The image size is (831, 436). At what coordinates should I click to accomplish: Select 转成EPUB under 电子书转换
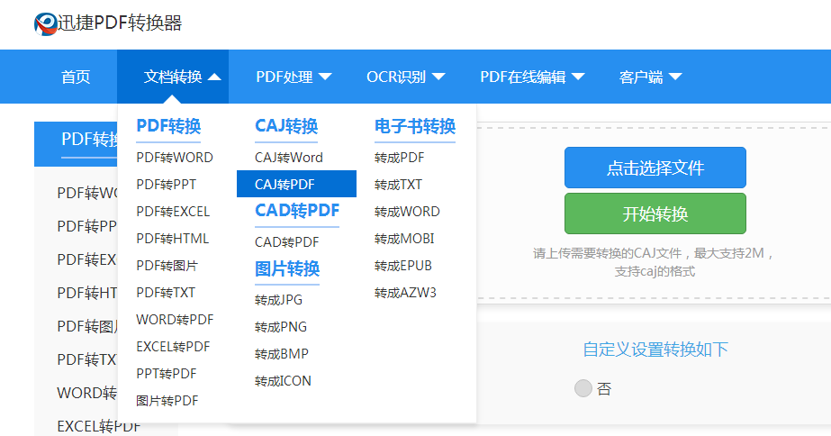[x=403, y=267]
